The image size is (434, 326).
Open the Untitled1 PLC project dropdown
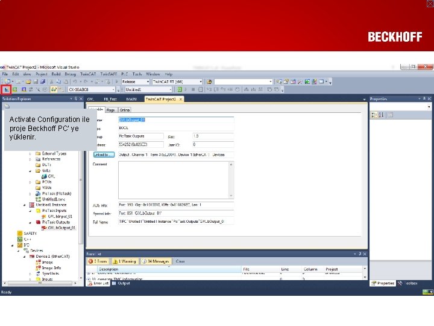click(170, 89)
